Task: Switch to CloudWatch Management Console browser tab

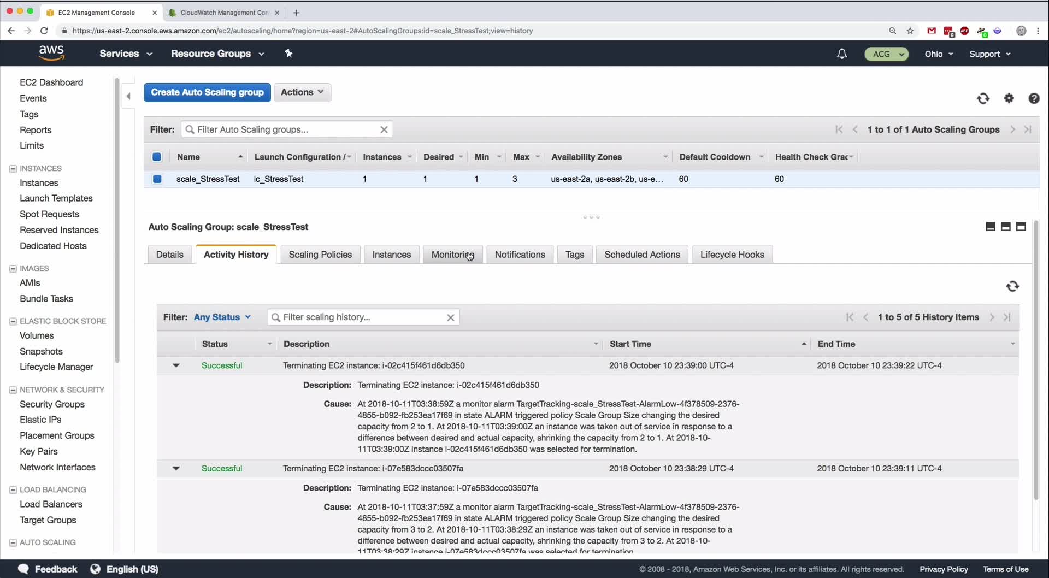Action: (x=223, y=13)
